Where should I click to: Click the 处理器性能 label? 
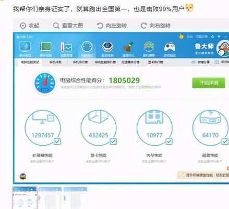(42, 155)
